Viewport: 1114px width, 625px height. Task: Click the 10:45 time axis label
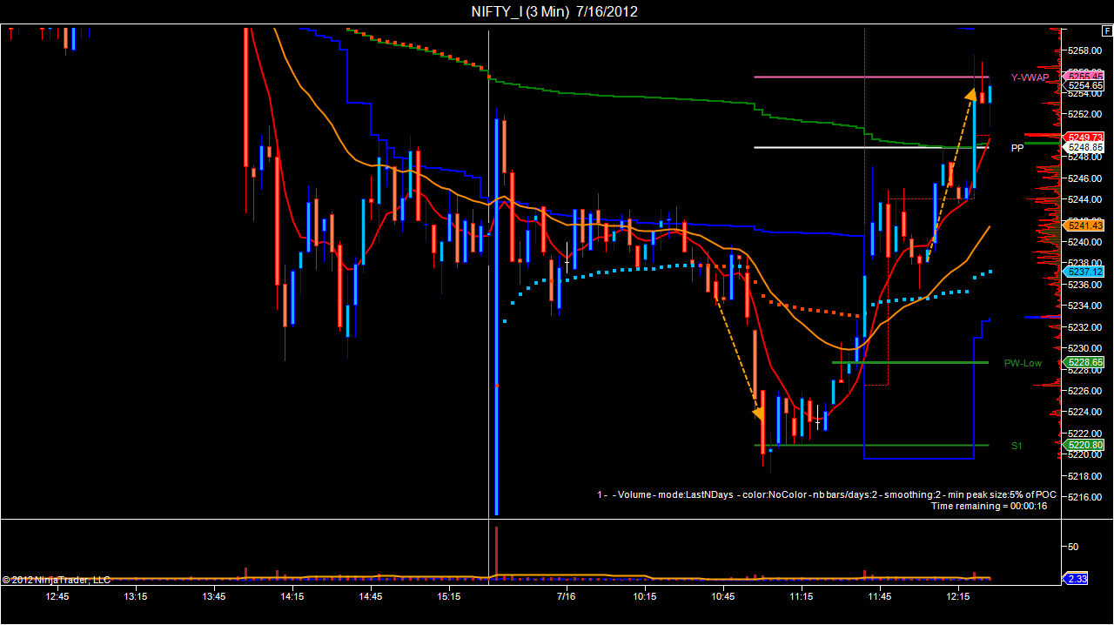click(722, 597)
